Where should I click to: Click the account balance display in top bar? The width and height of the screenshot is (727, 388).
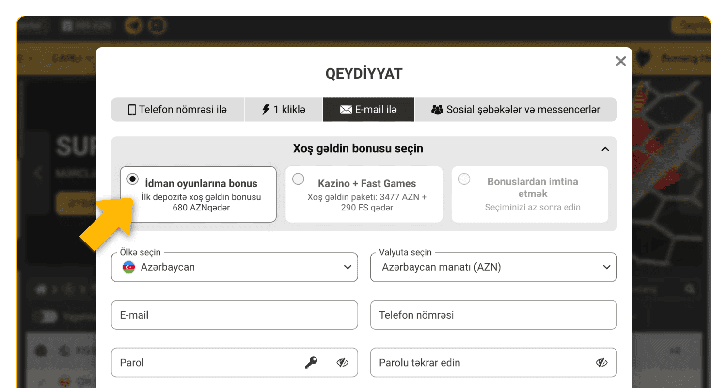87,26
